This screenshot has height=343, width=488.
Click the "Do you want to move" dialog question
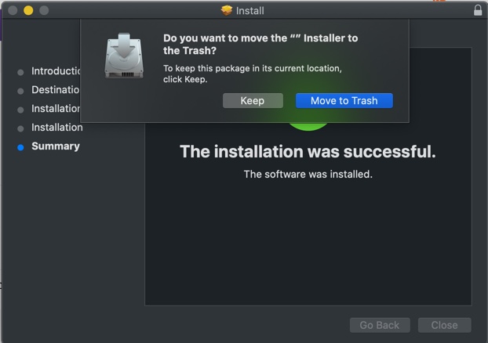pyautogui.click(x=260, y=44)
